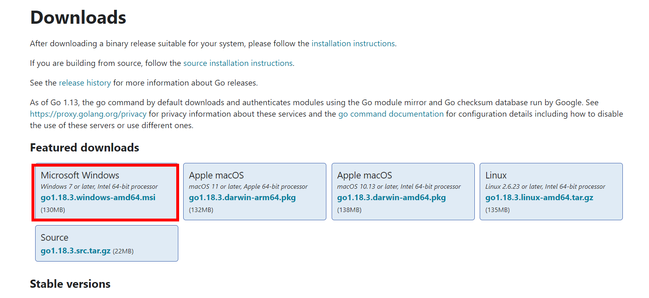Visit the proxy.golang.org/privacy URL
This screenshot has height=298, width=649.
pyautogui.click(x=88, y=114)
